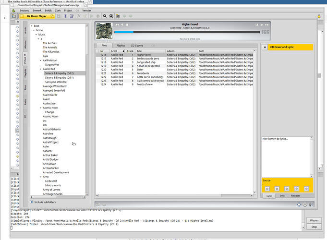Click the Firefox back arrow at far left
This screenshot has height=240, width=327.
tap(6, 18)
